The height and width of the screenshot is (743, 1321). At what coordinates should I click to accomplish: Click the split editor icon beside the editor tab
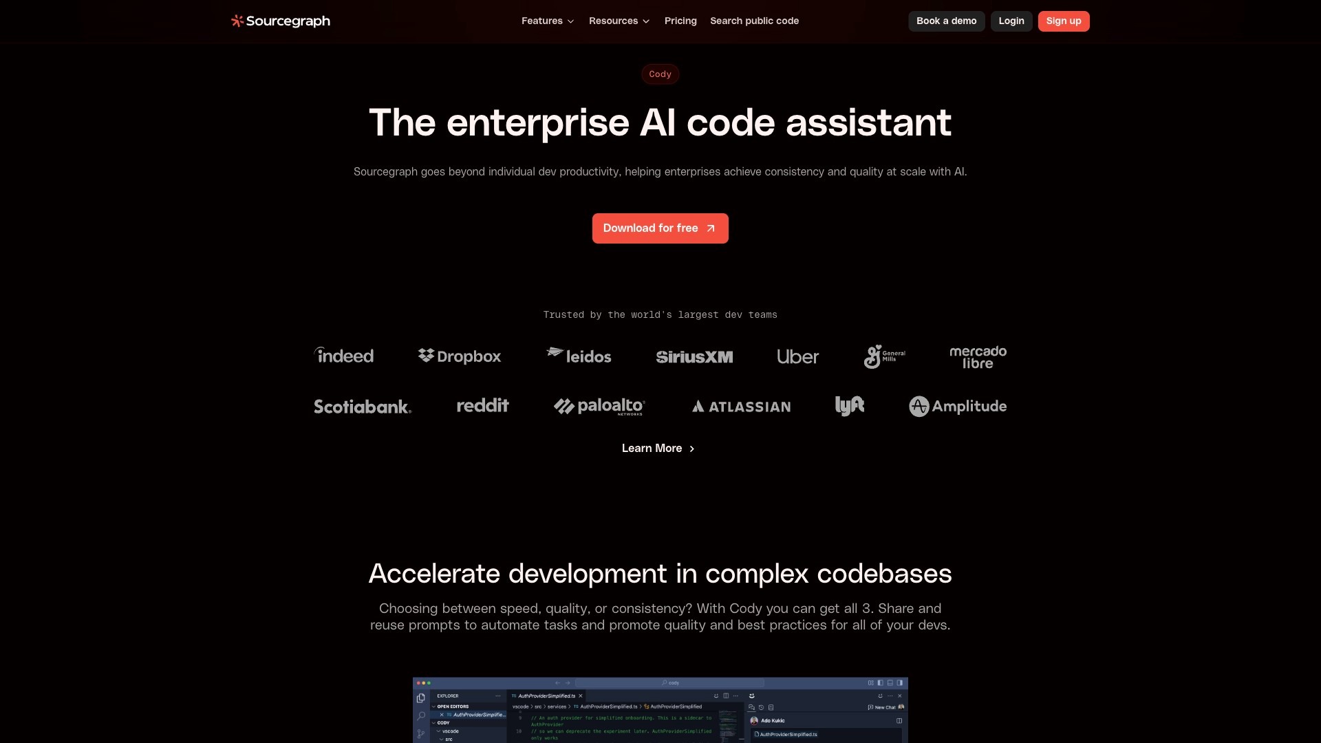coord(726,696)
